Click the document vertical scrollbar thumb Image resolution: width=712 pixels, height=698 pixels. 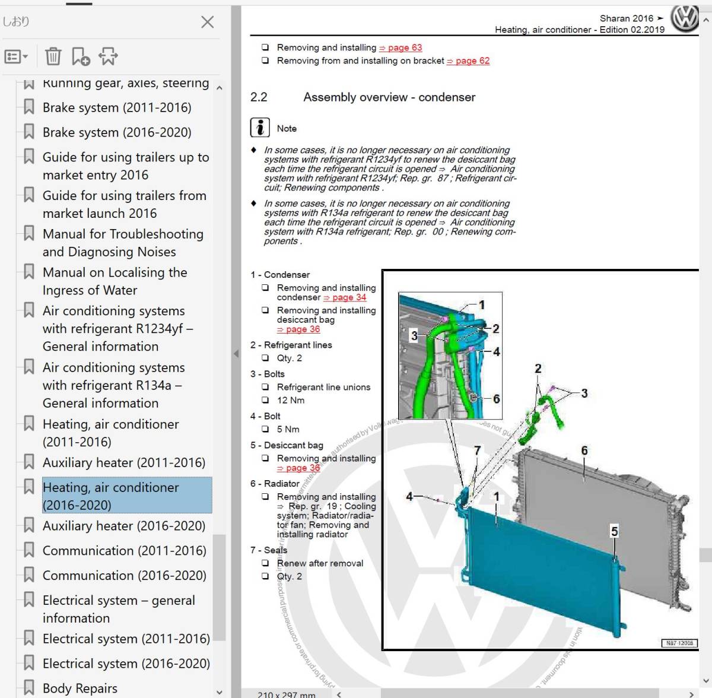705,555
